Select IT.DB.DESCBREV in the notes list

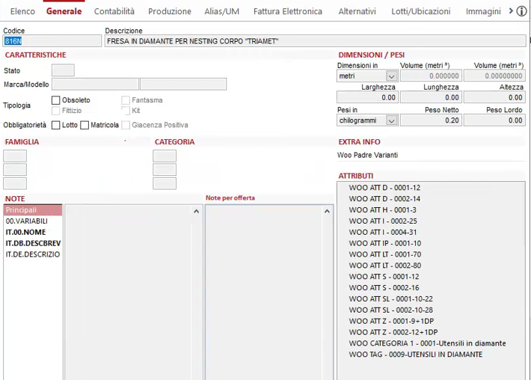tap(33, 243)
